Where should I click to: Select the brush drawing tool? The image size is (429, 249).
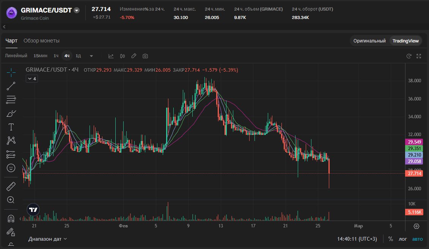pyautogui.click(x=11, y=113)
